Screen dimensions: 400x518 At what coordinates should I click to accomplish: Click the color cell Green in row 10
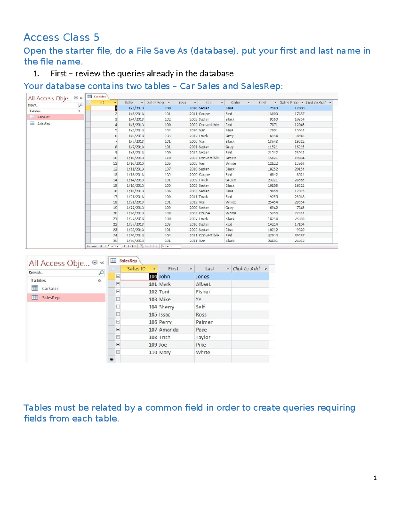238,158
